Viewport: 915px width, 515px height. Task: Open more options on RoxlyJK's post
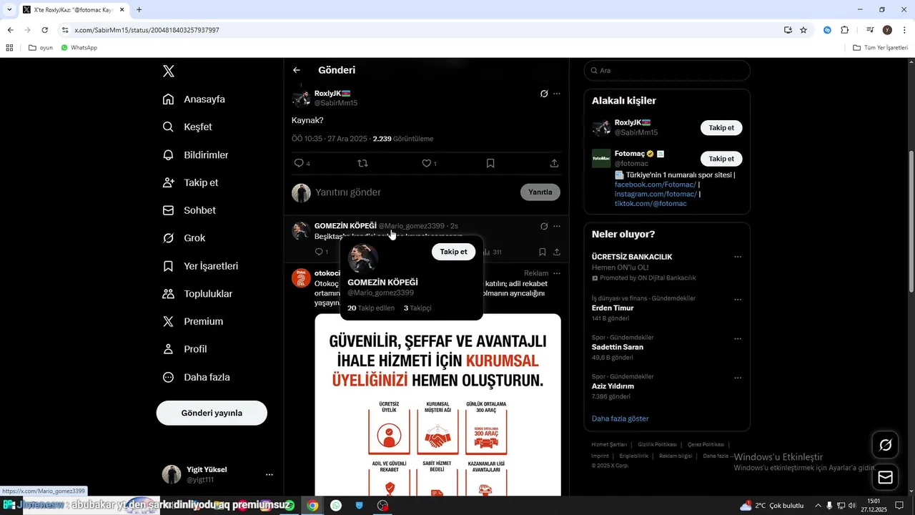tap(557, 94)
